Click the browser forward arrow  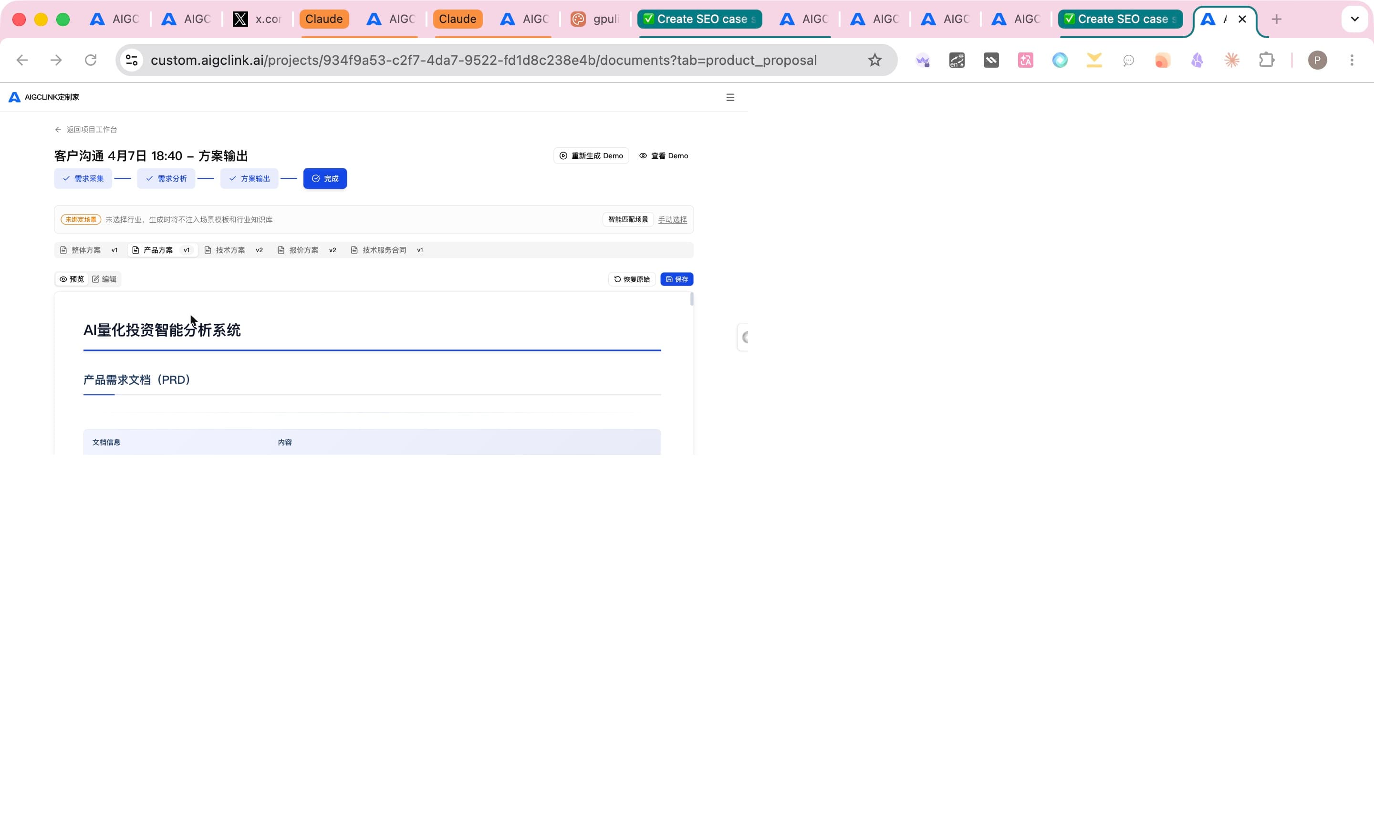coord(56,60)
